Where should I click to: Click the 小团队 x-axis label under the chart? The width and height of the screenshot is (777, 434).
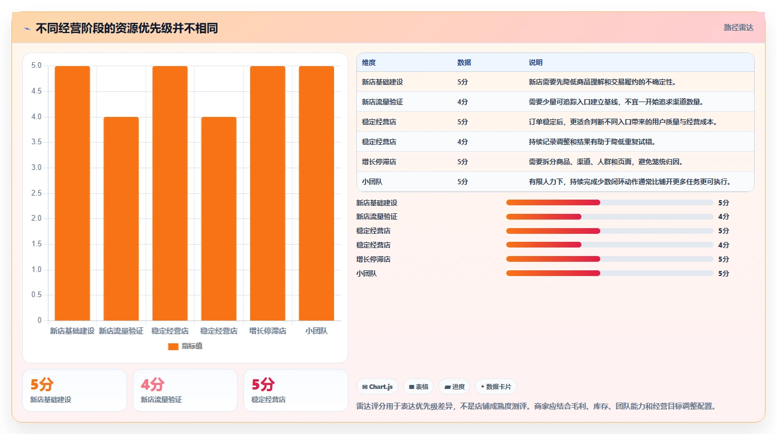coord(316,331)
